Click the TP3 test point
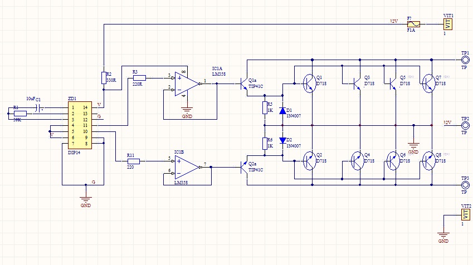473x265 pixels. 465,185
